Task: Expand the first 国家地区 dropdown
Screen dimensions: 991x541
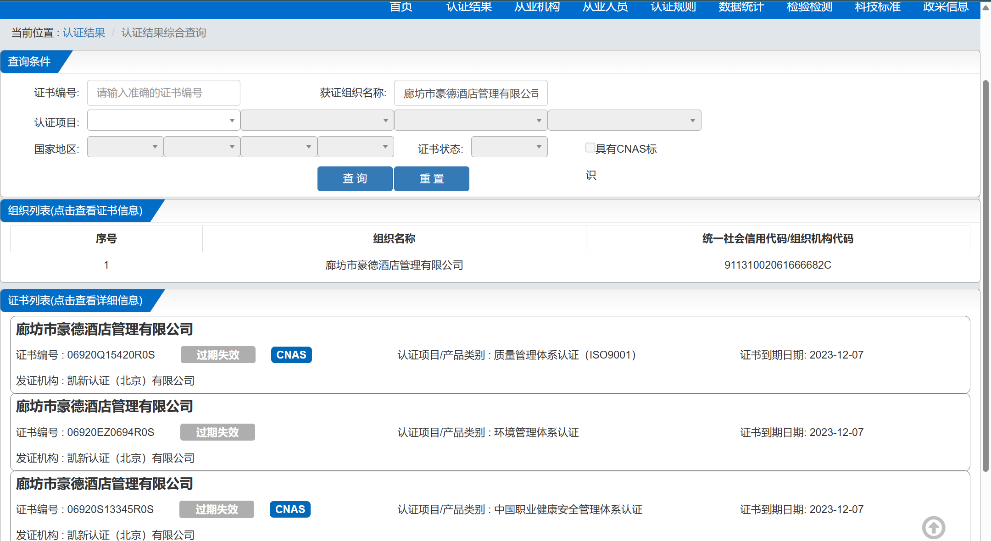Action: click(125, 147)
